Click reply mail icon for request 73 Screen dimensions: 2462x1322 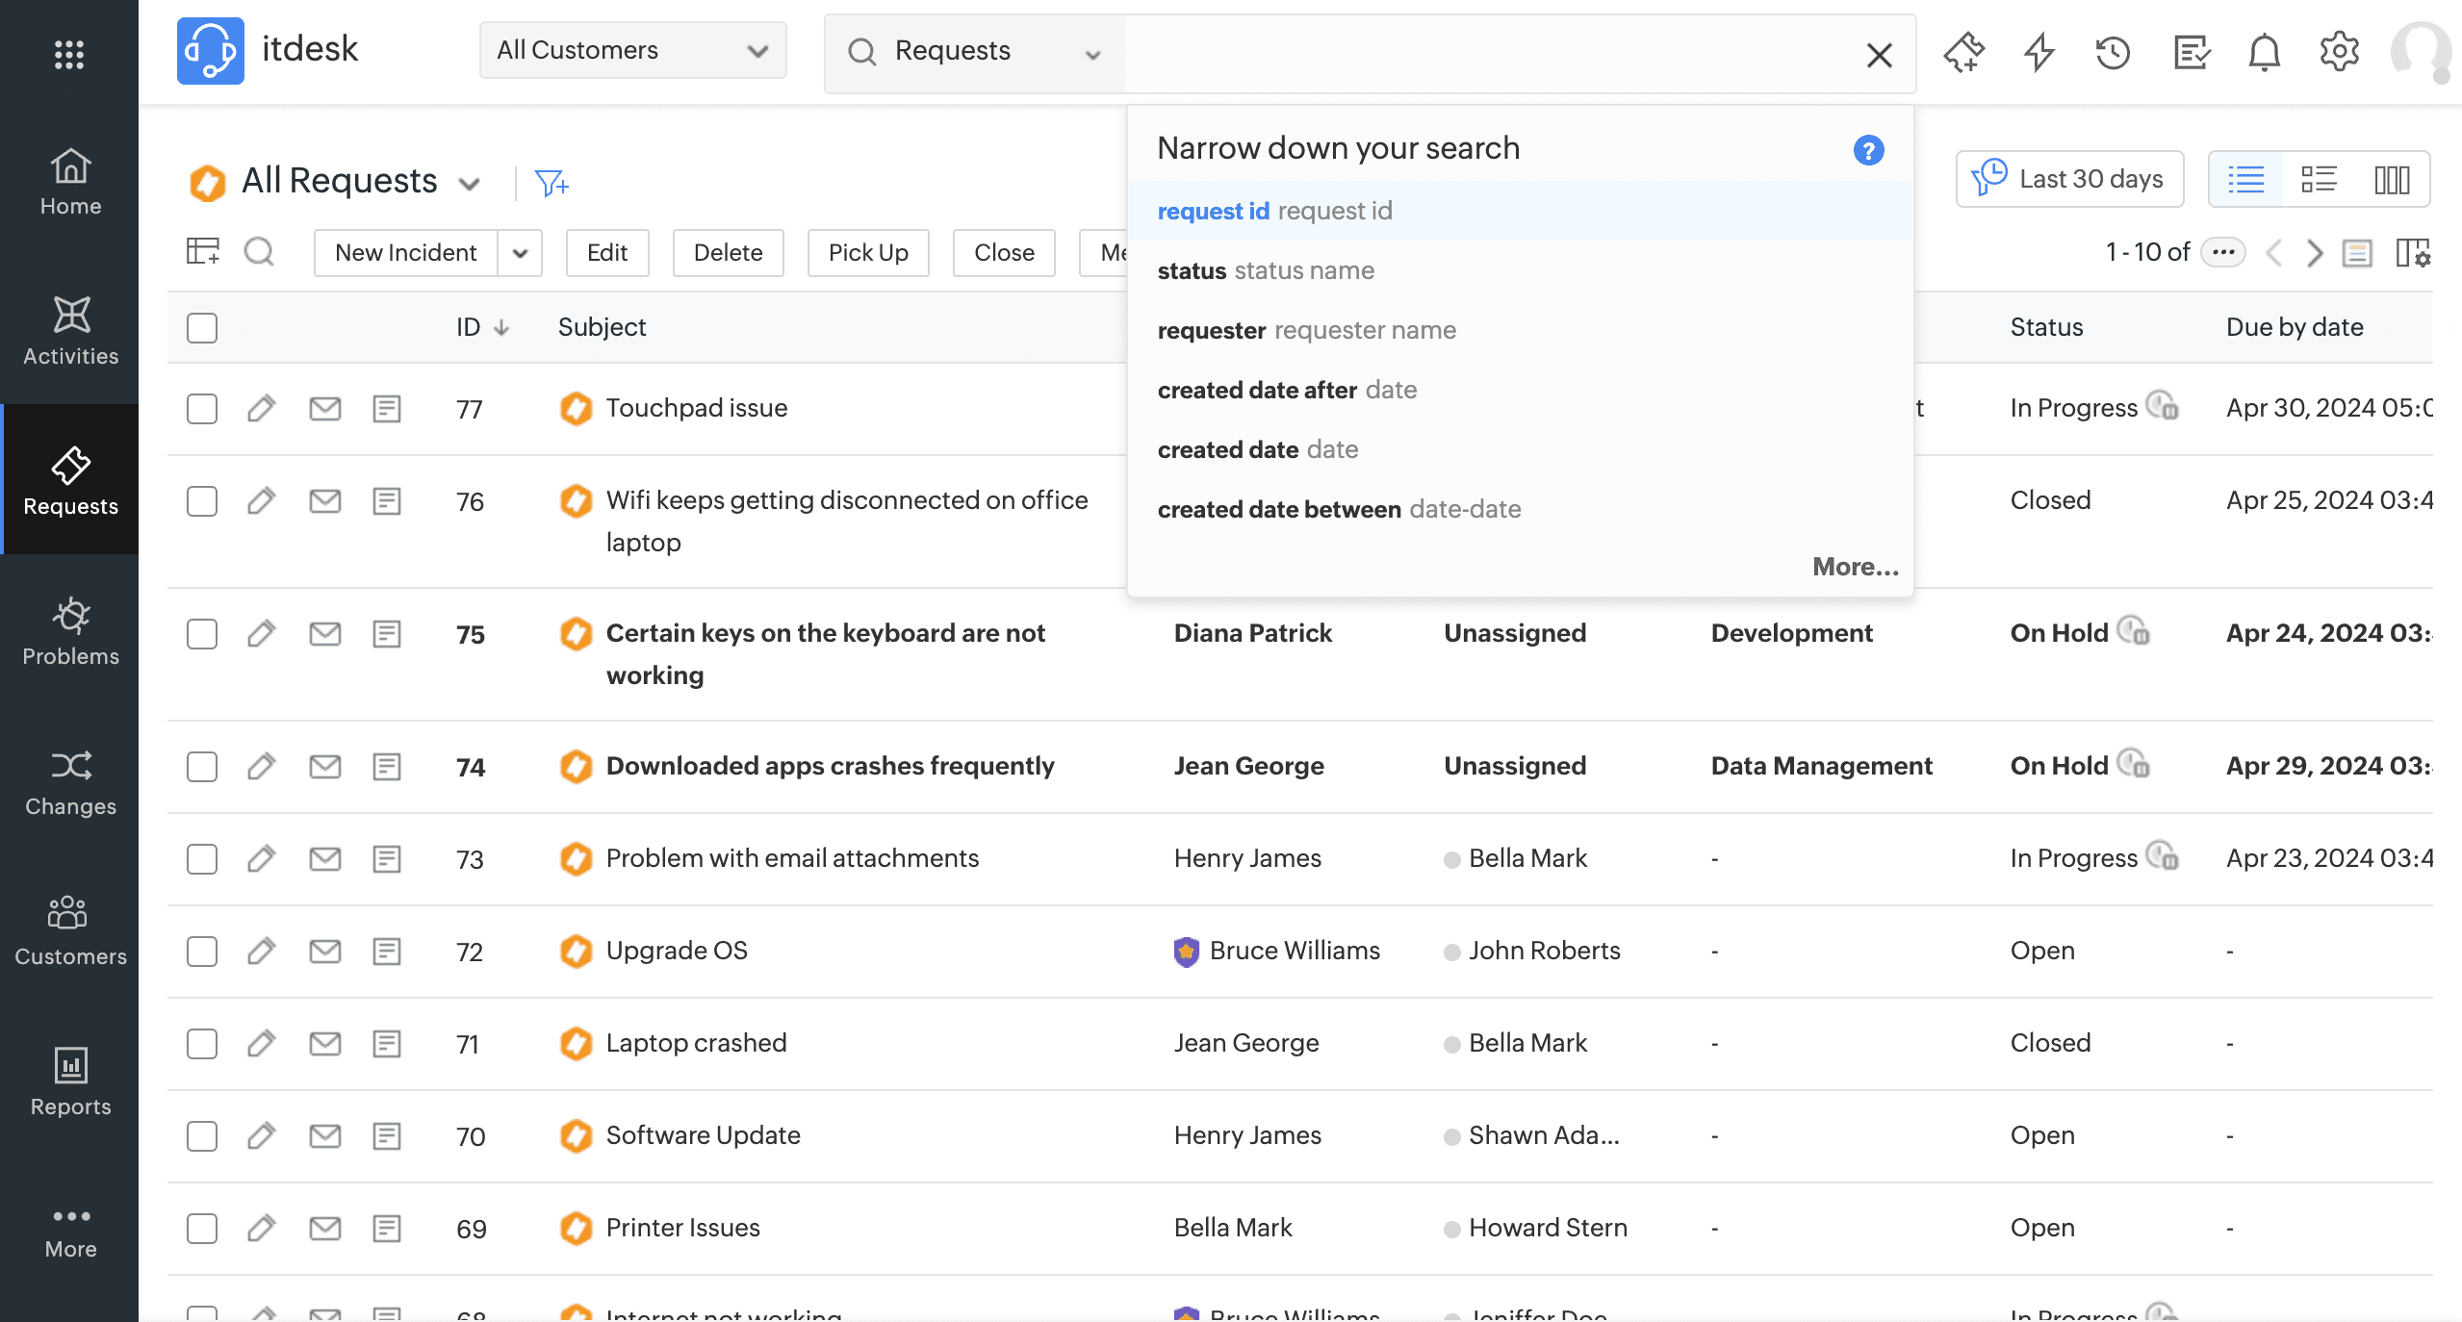324,858
